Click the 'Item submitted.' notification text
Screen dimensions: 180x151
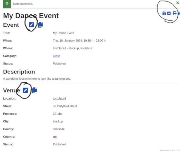click(23, 4)
